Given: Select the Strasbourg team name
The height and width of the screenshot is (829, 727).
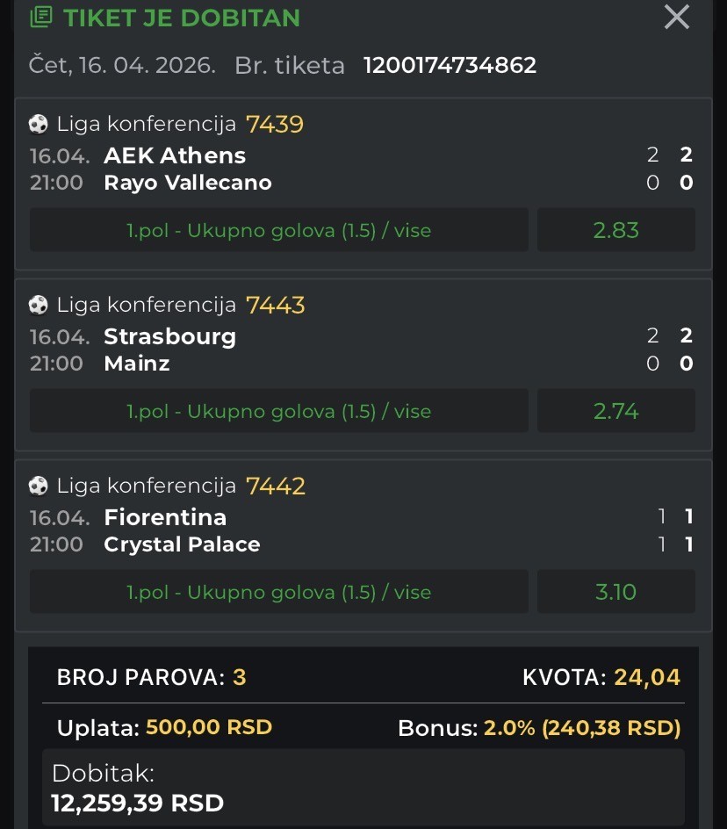Looking at the screenshot, I should click(169, 336).
